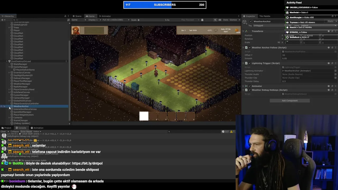Toggle the console Collapse option
338x190 pixels.
[x=15, y=131]
